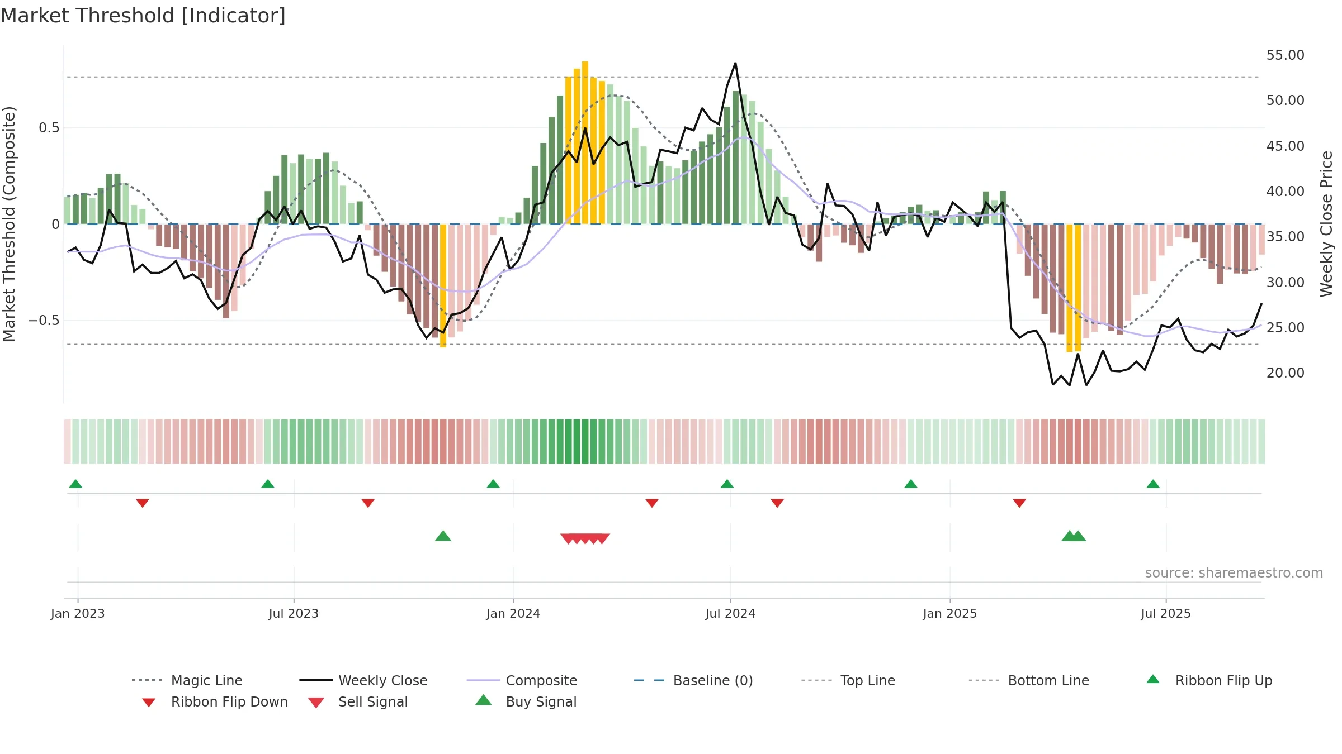Screen dimensions: 1342x754
Task: Click the Jan 2024 x-axis label
Action: [x=513, y=613]
